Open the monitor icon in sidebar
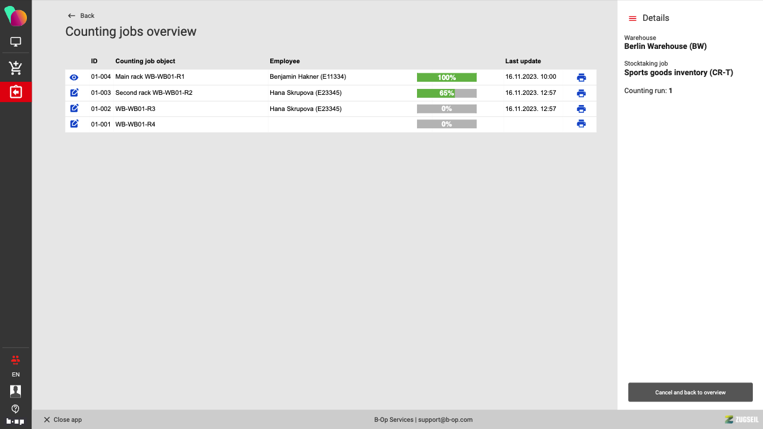This screenshot has width=763, height=429. pyautogui.click(x=16, y=42)
